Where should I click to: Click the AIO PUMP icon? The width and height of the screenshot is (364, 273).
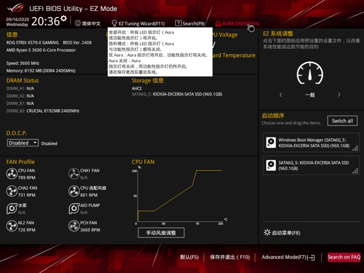point(74,209)
